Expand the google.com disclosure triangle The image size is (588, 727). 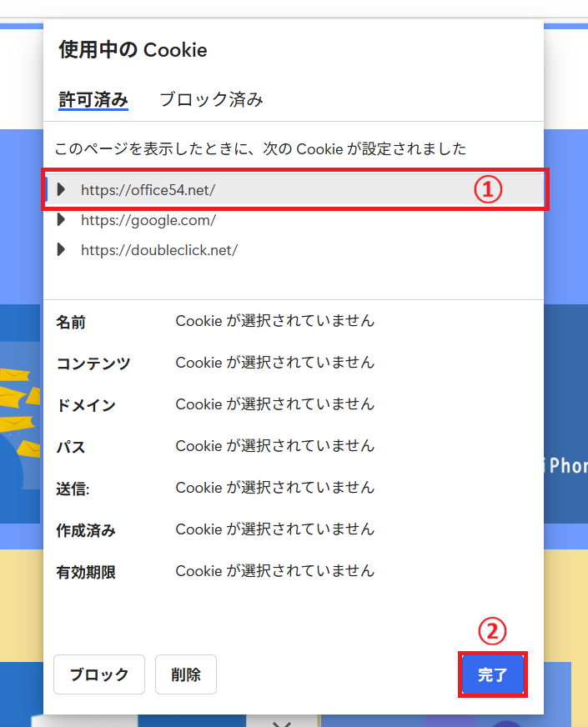click(61, 220)
